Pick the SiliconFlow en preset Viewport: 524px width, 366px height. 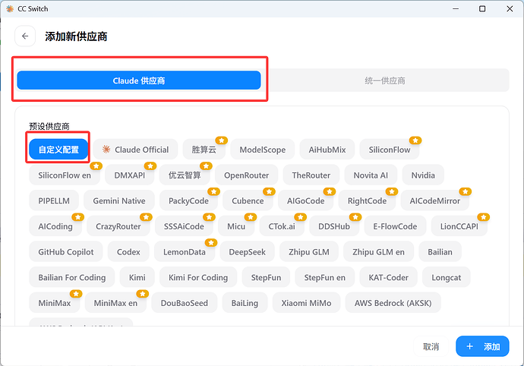65,175
